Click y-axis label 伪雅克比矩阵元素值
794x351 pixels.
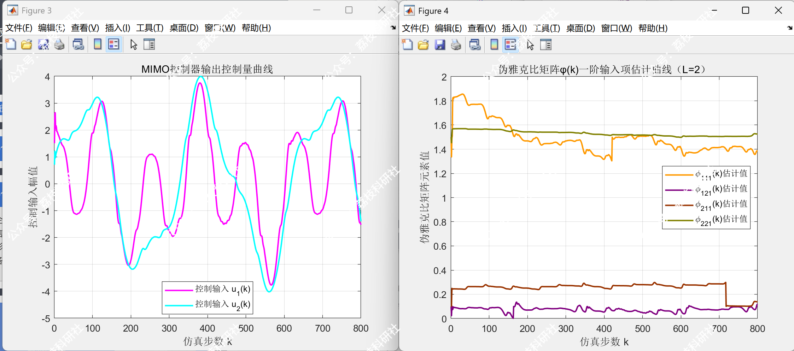(424, 197)
